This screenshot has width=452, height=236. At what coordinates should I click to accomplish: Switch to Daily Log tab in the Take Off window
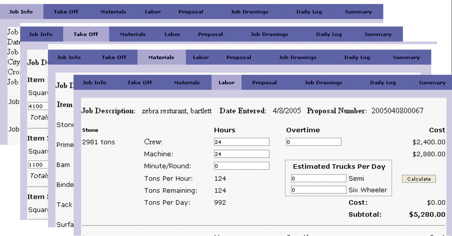tap(329, 34)
